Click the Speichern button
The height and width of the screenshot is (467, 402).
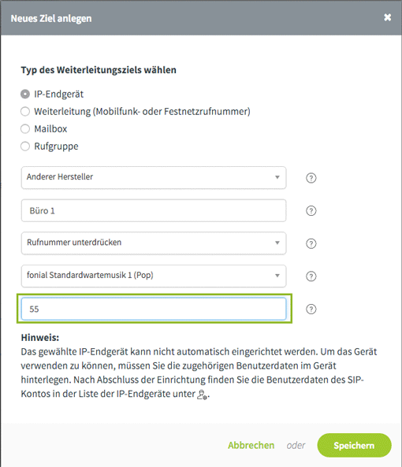tap(354, 446)
